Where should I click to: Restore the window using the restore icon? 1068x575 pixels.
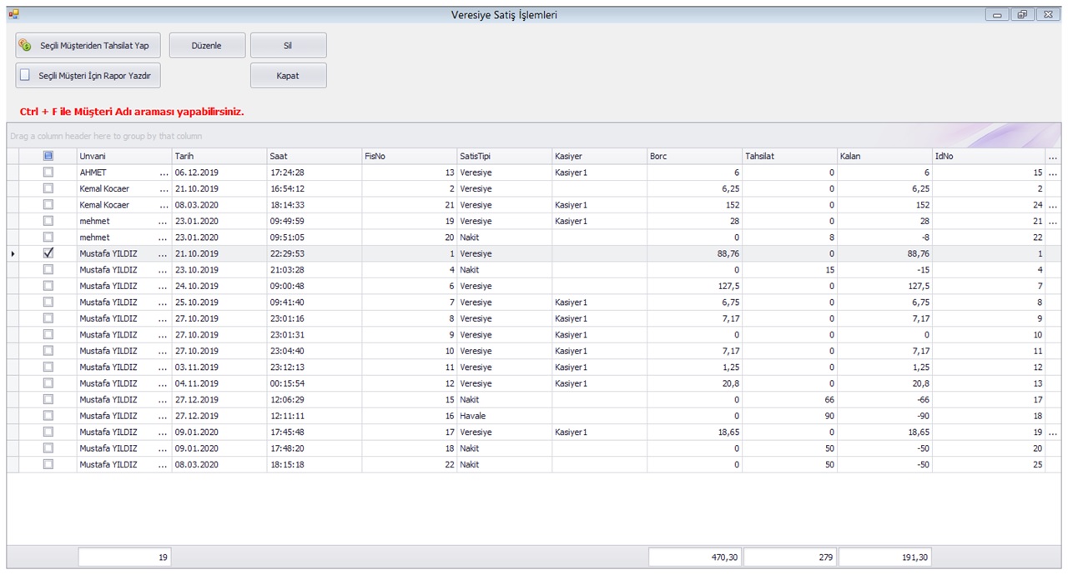pos(1022,15)
